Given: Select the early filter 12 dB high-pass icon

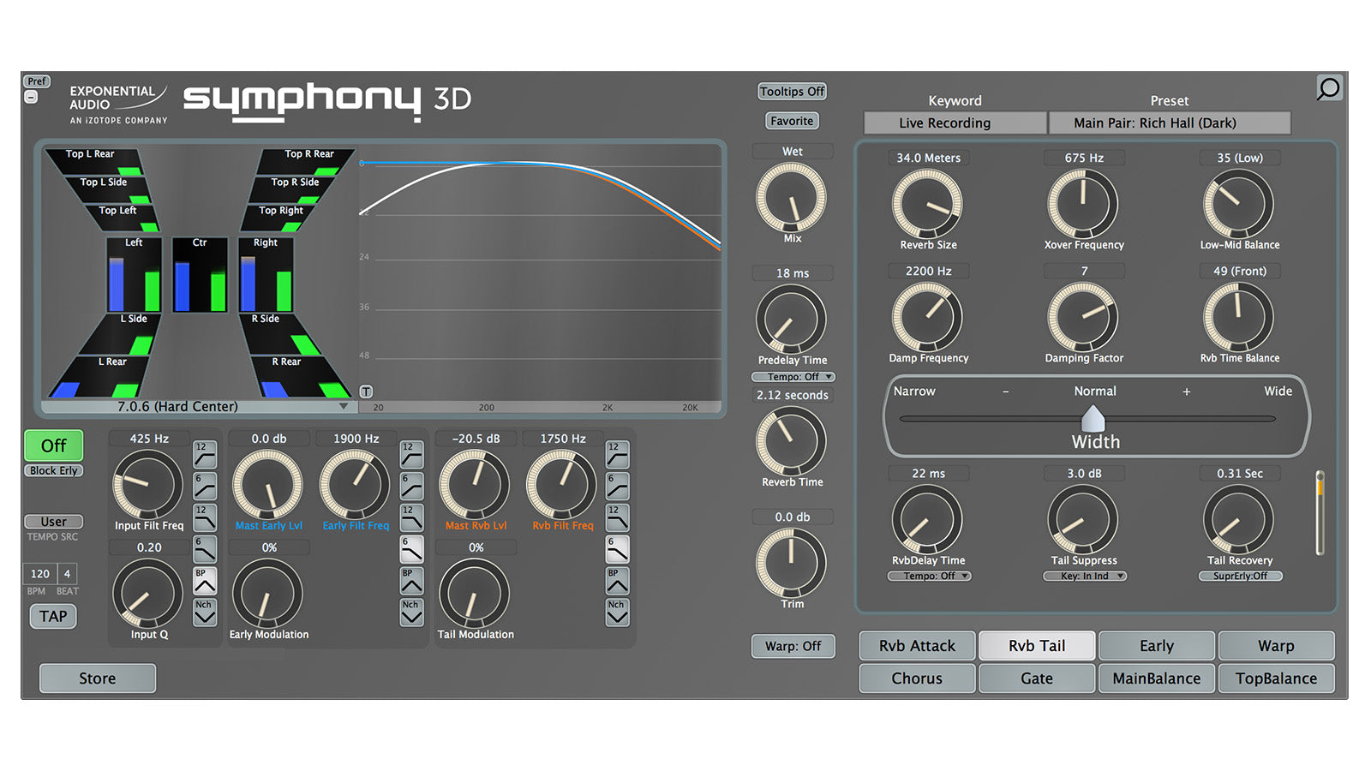Looking at the screenshot, I should coord(412,455).
